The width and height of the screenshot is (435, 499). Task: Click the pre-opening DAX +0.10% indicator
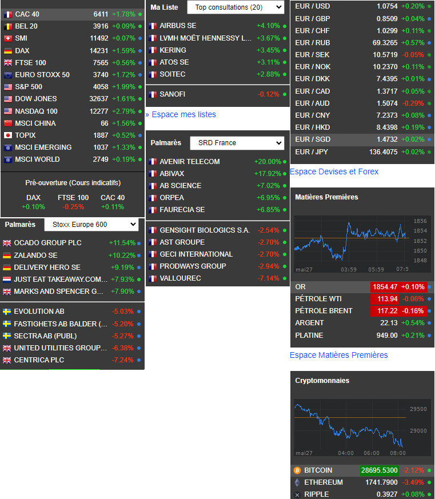33,202
